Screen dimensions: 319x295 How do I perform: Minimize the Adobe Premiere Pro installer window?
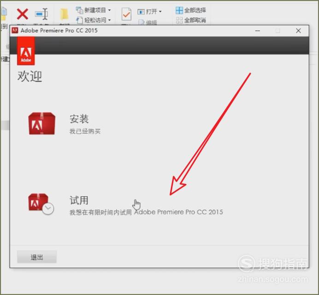pyautogui.click(x=257, y=31)
